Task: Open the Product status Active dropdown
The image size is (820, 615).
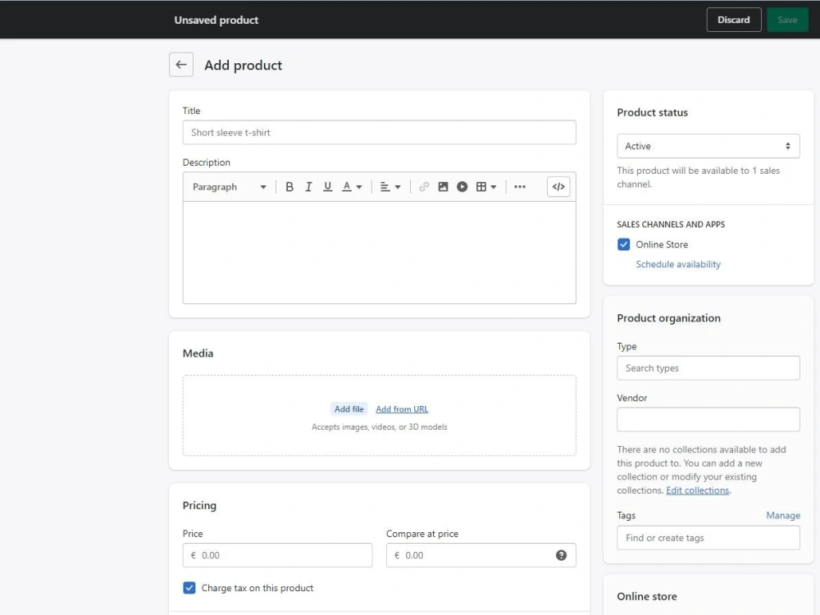Action: pyautogui.click(x=708, y=146)
